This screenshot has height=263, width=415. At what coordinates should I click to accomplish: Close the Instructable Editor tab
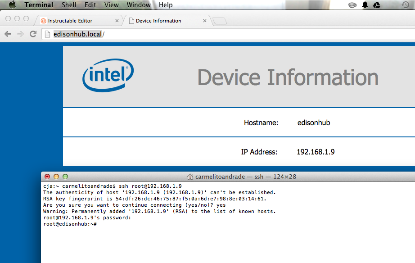(117, 21)
